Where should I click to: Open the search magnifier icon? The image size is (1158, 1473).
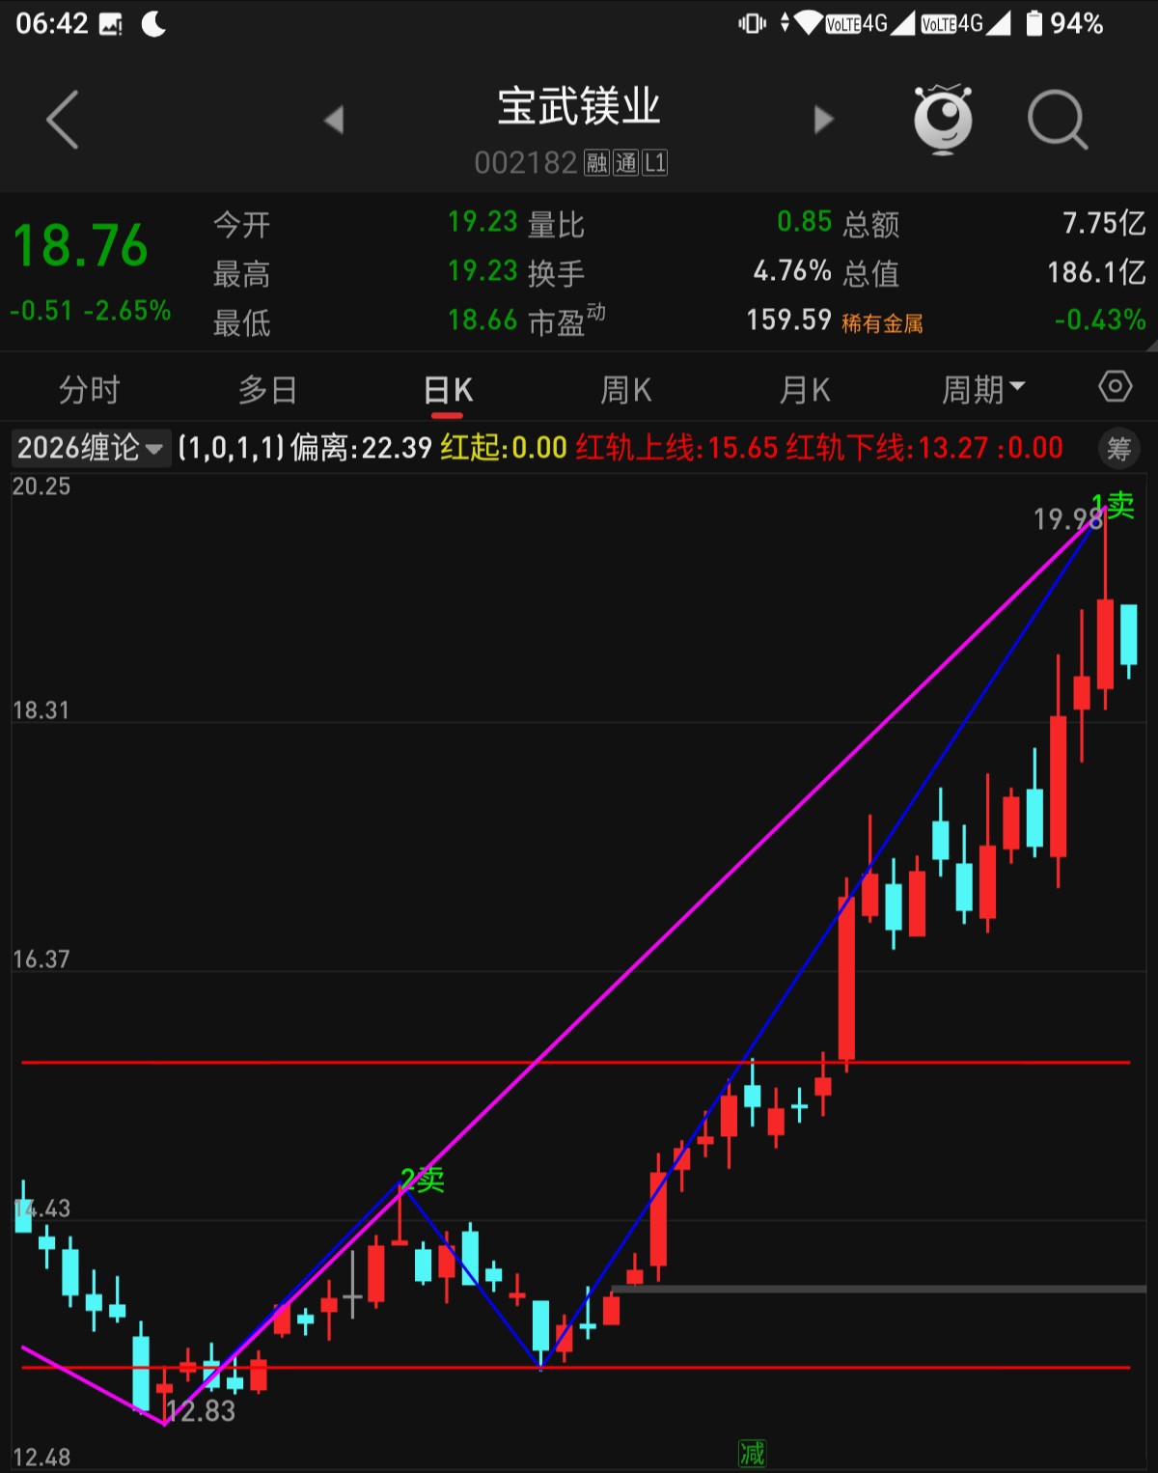pyautogui.click(x=1058, y=120)
